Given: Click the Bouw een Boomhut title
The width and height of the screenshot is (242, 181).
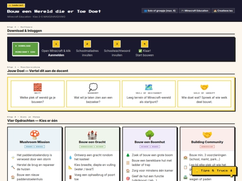Looking at the screenshot, I should tap(150, 142).
